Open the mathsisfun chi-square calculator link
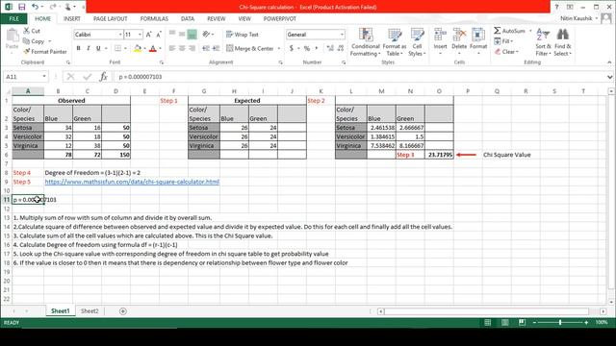 tap(132, 182)
